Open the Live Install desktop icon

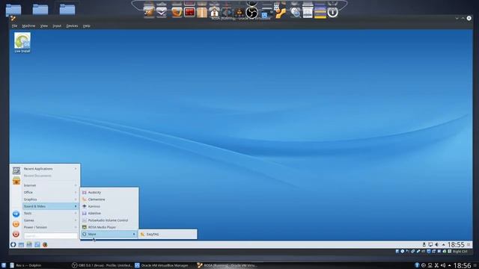[22, 43]
